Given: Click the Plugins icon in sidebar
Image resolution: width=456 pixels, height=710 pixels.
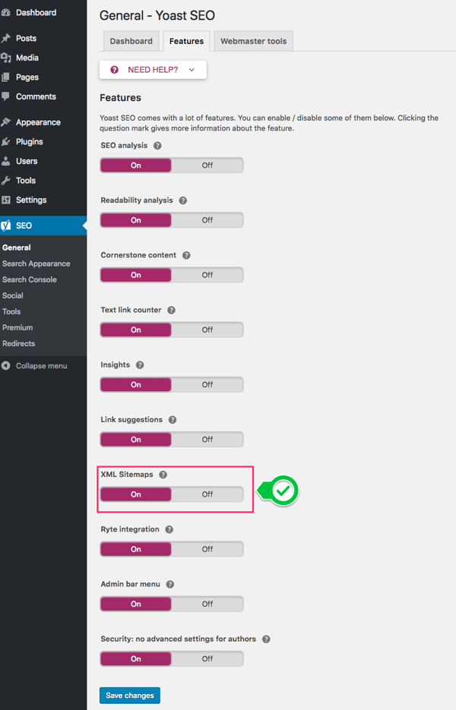Looking at the screenshot, I should coord(6,142).
